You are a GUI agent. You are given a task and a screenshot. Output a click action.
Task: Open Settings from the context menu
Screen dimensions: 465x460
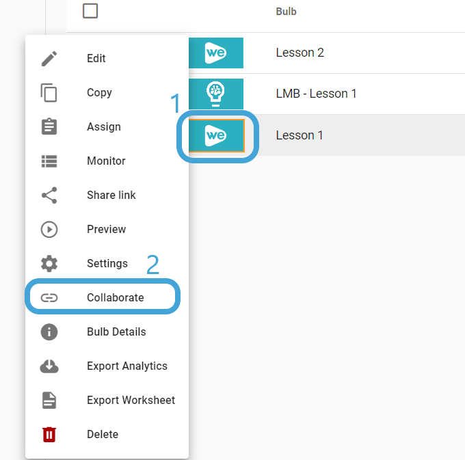tap(107, 264)
